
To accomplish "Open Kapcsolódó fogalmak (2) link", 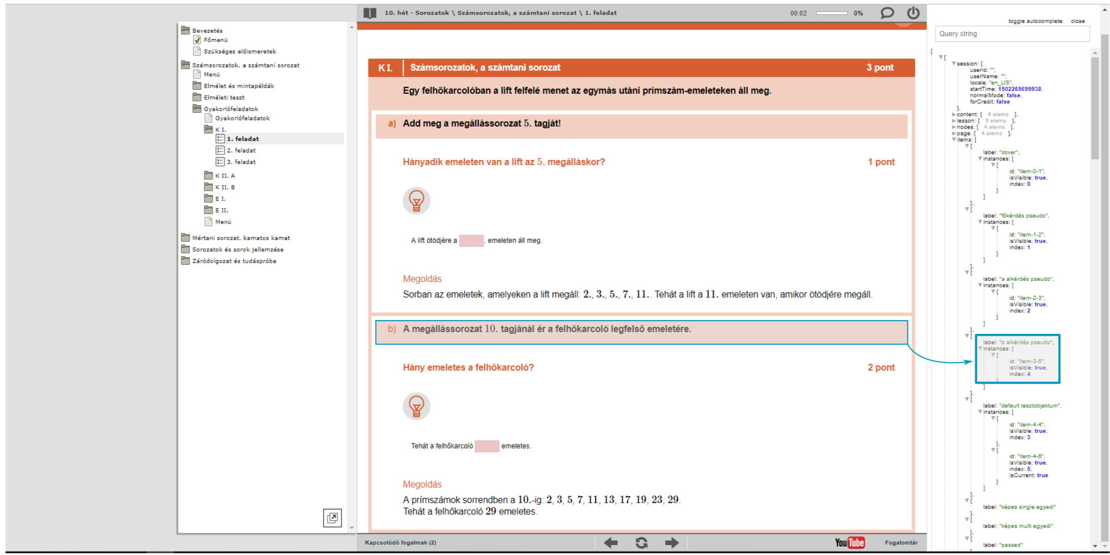I will point(400,542).
